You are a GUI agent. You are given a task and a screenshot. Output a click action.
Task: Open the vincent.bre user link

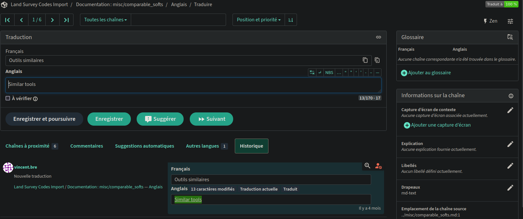click(x=26, y=167)
